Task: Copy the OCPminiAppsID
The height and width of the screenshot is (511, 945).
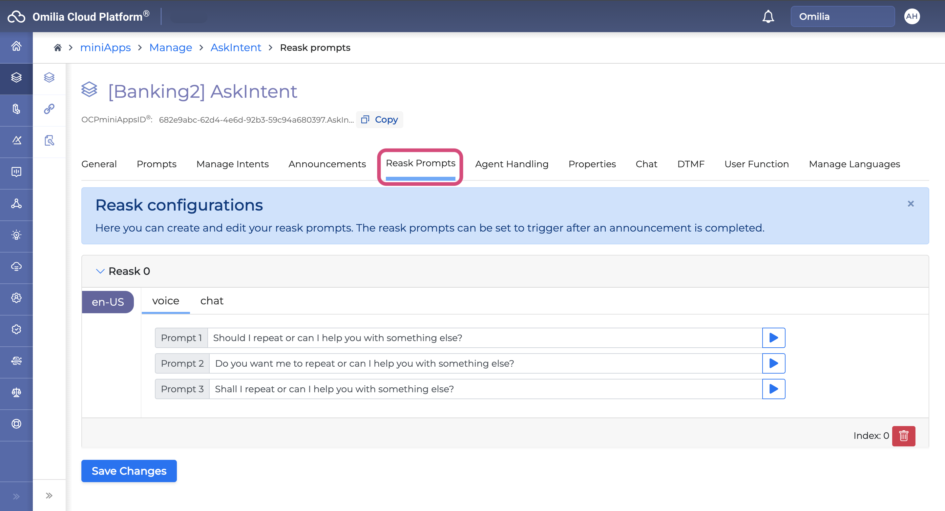Action: pos(379,119)
